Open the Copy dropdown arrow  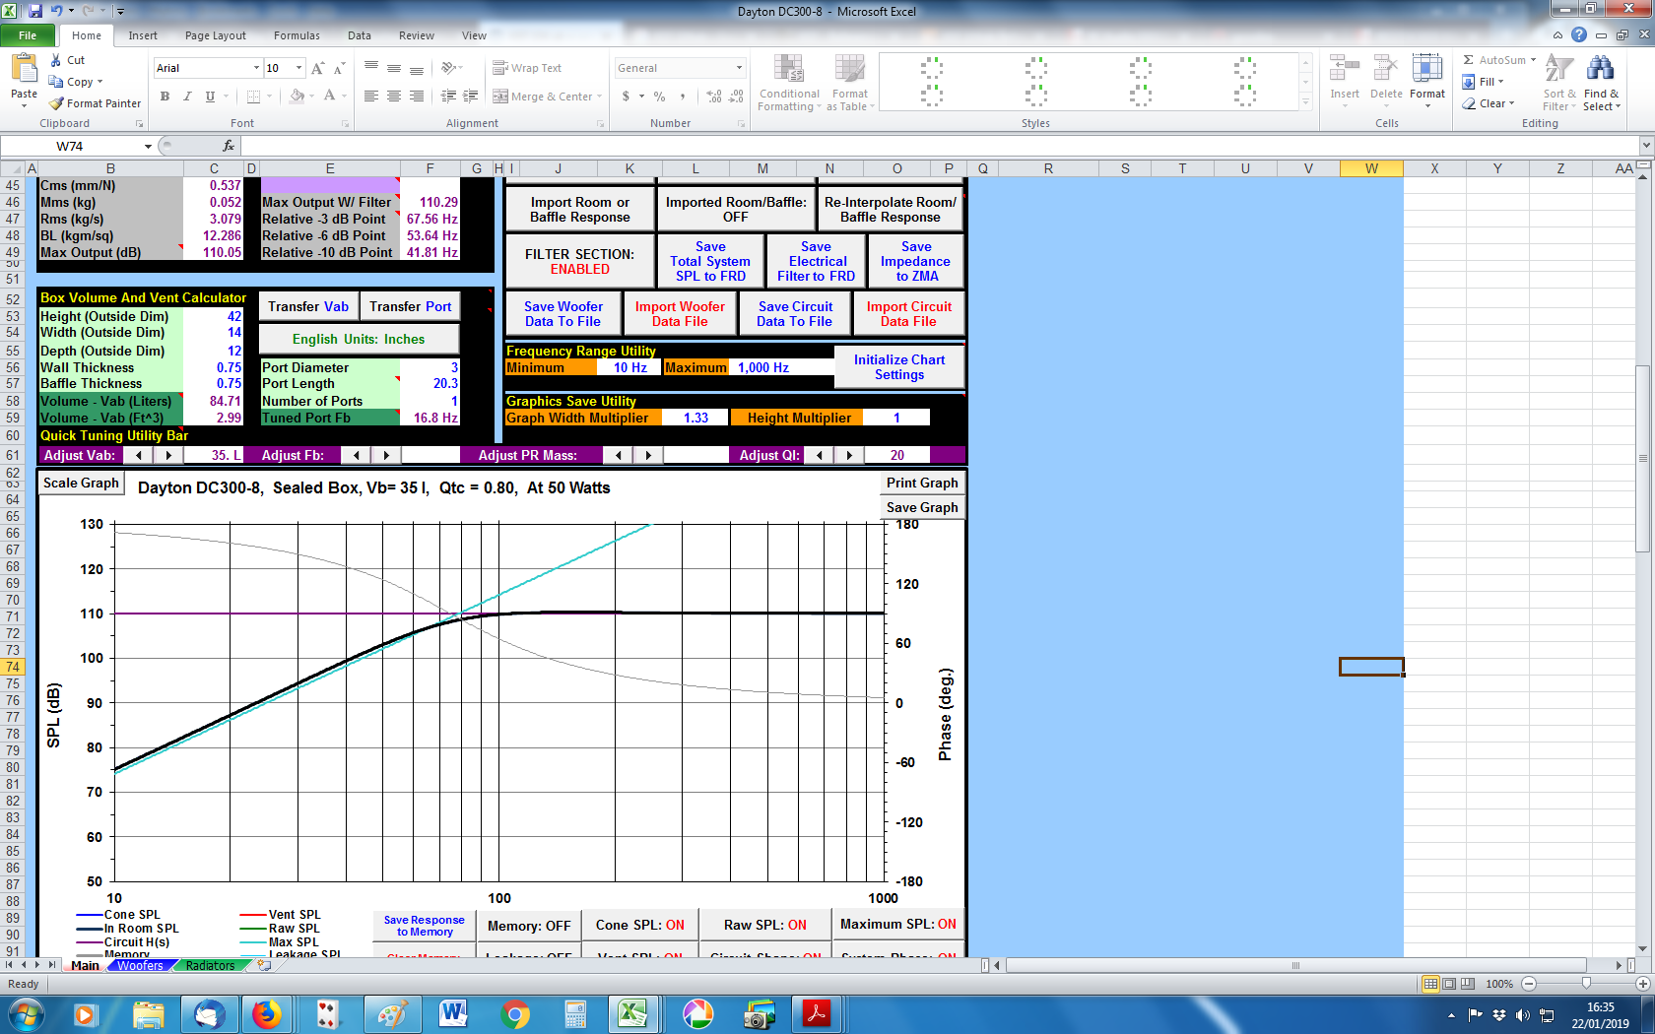(99, 82)
